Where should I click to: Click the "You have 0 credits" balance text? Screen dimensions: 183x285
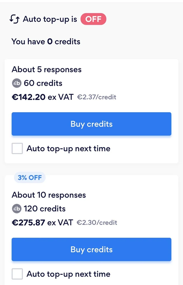(46, 42)
